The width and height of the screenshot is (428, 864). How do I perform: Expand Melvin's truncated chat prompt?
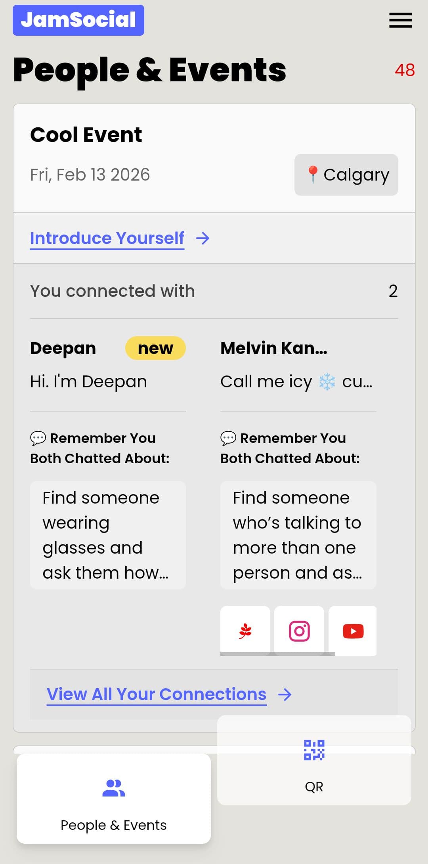(x=298, y=535)
